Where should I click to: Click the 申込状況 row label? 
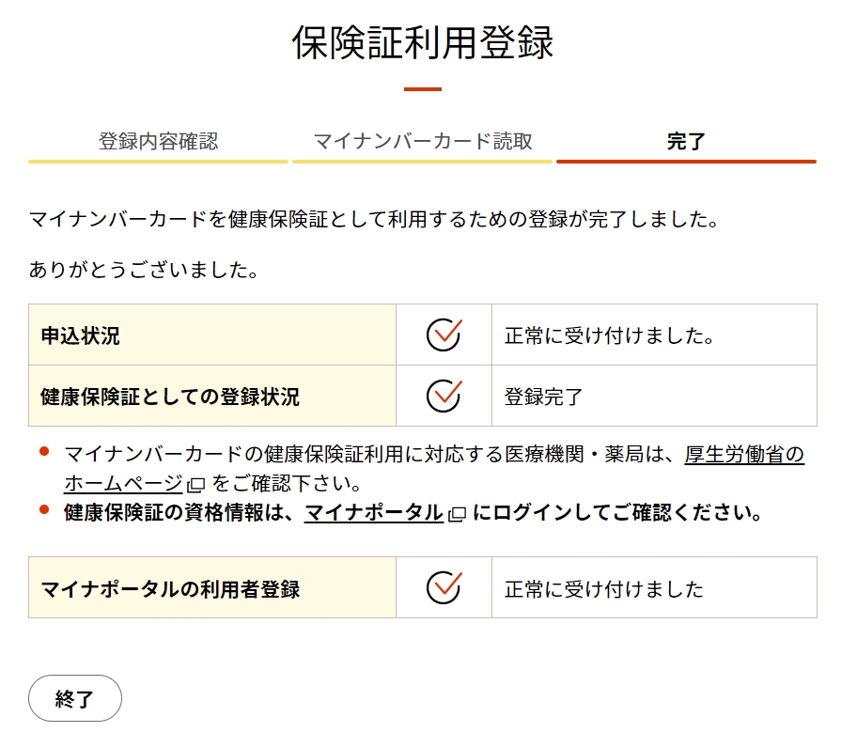81,335
